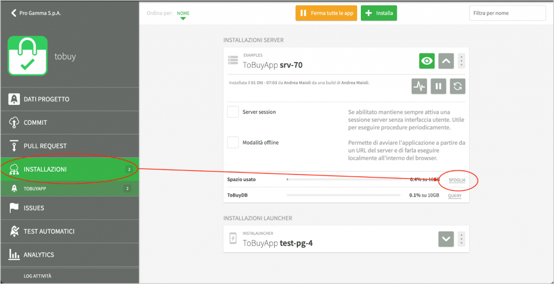The width and height of the screenshot is (554, 284).
Task: Open more options for test-pg-4
Action: click(x=461, y=239)
